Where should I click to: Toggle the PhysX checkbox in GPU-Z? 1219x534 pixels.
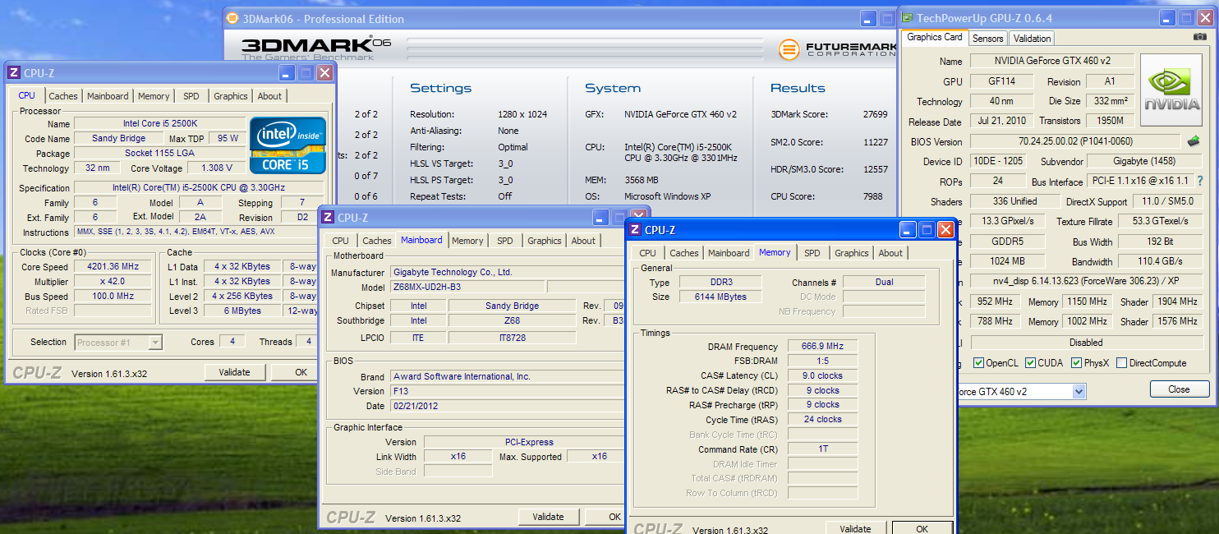click(1076, 363)
